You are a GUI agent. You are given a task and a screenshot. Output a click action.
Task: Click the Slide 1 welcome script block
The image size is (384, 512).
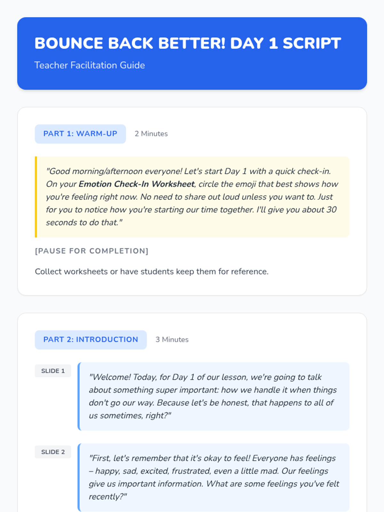click(x=213, y=396)
